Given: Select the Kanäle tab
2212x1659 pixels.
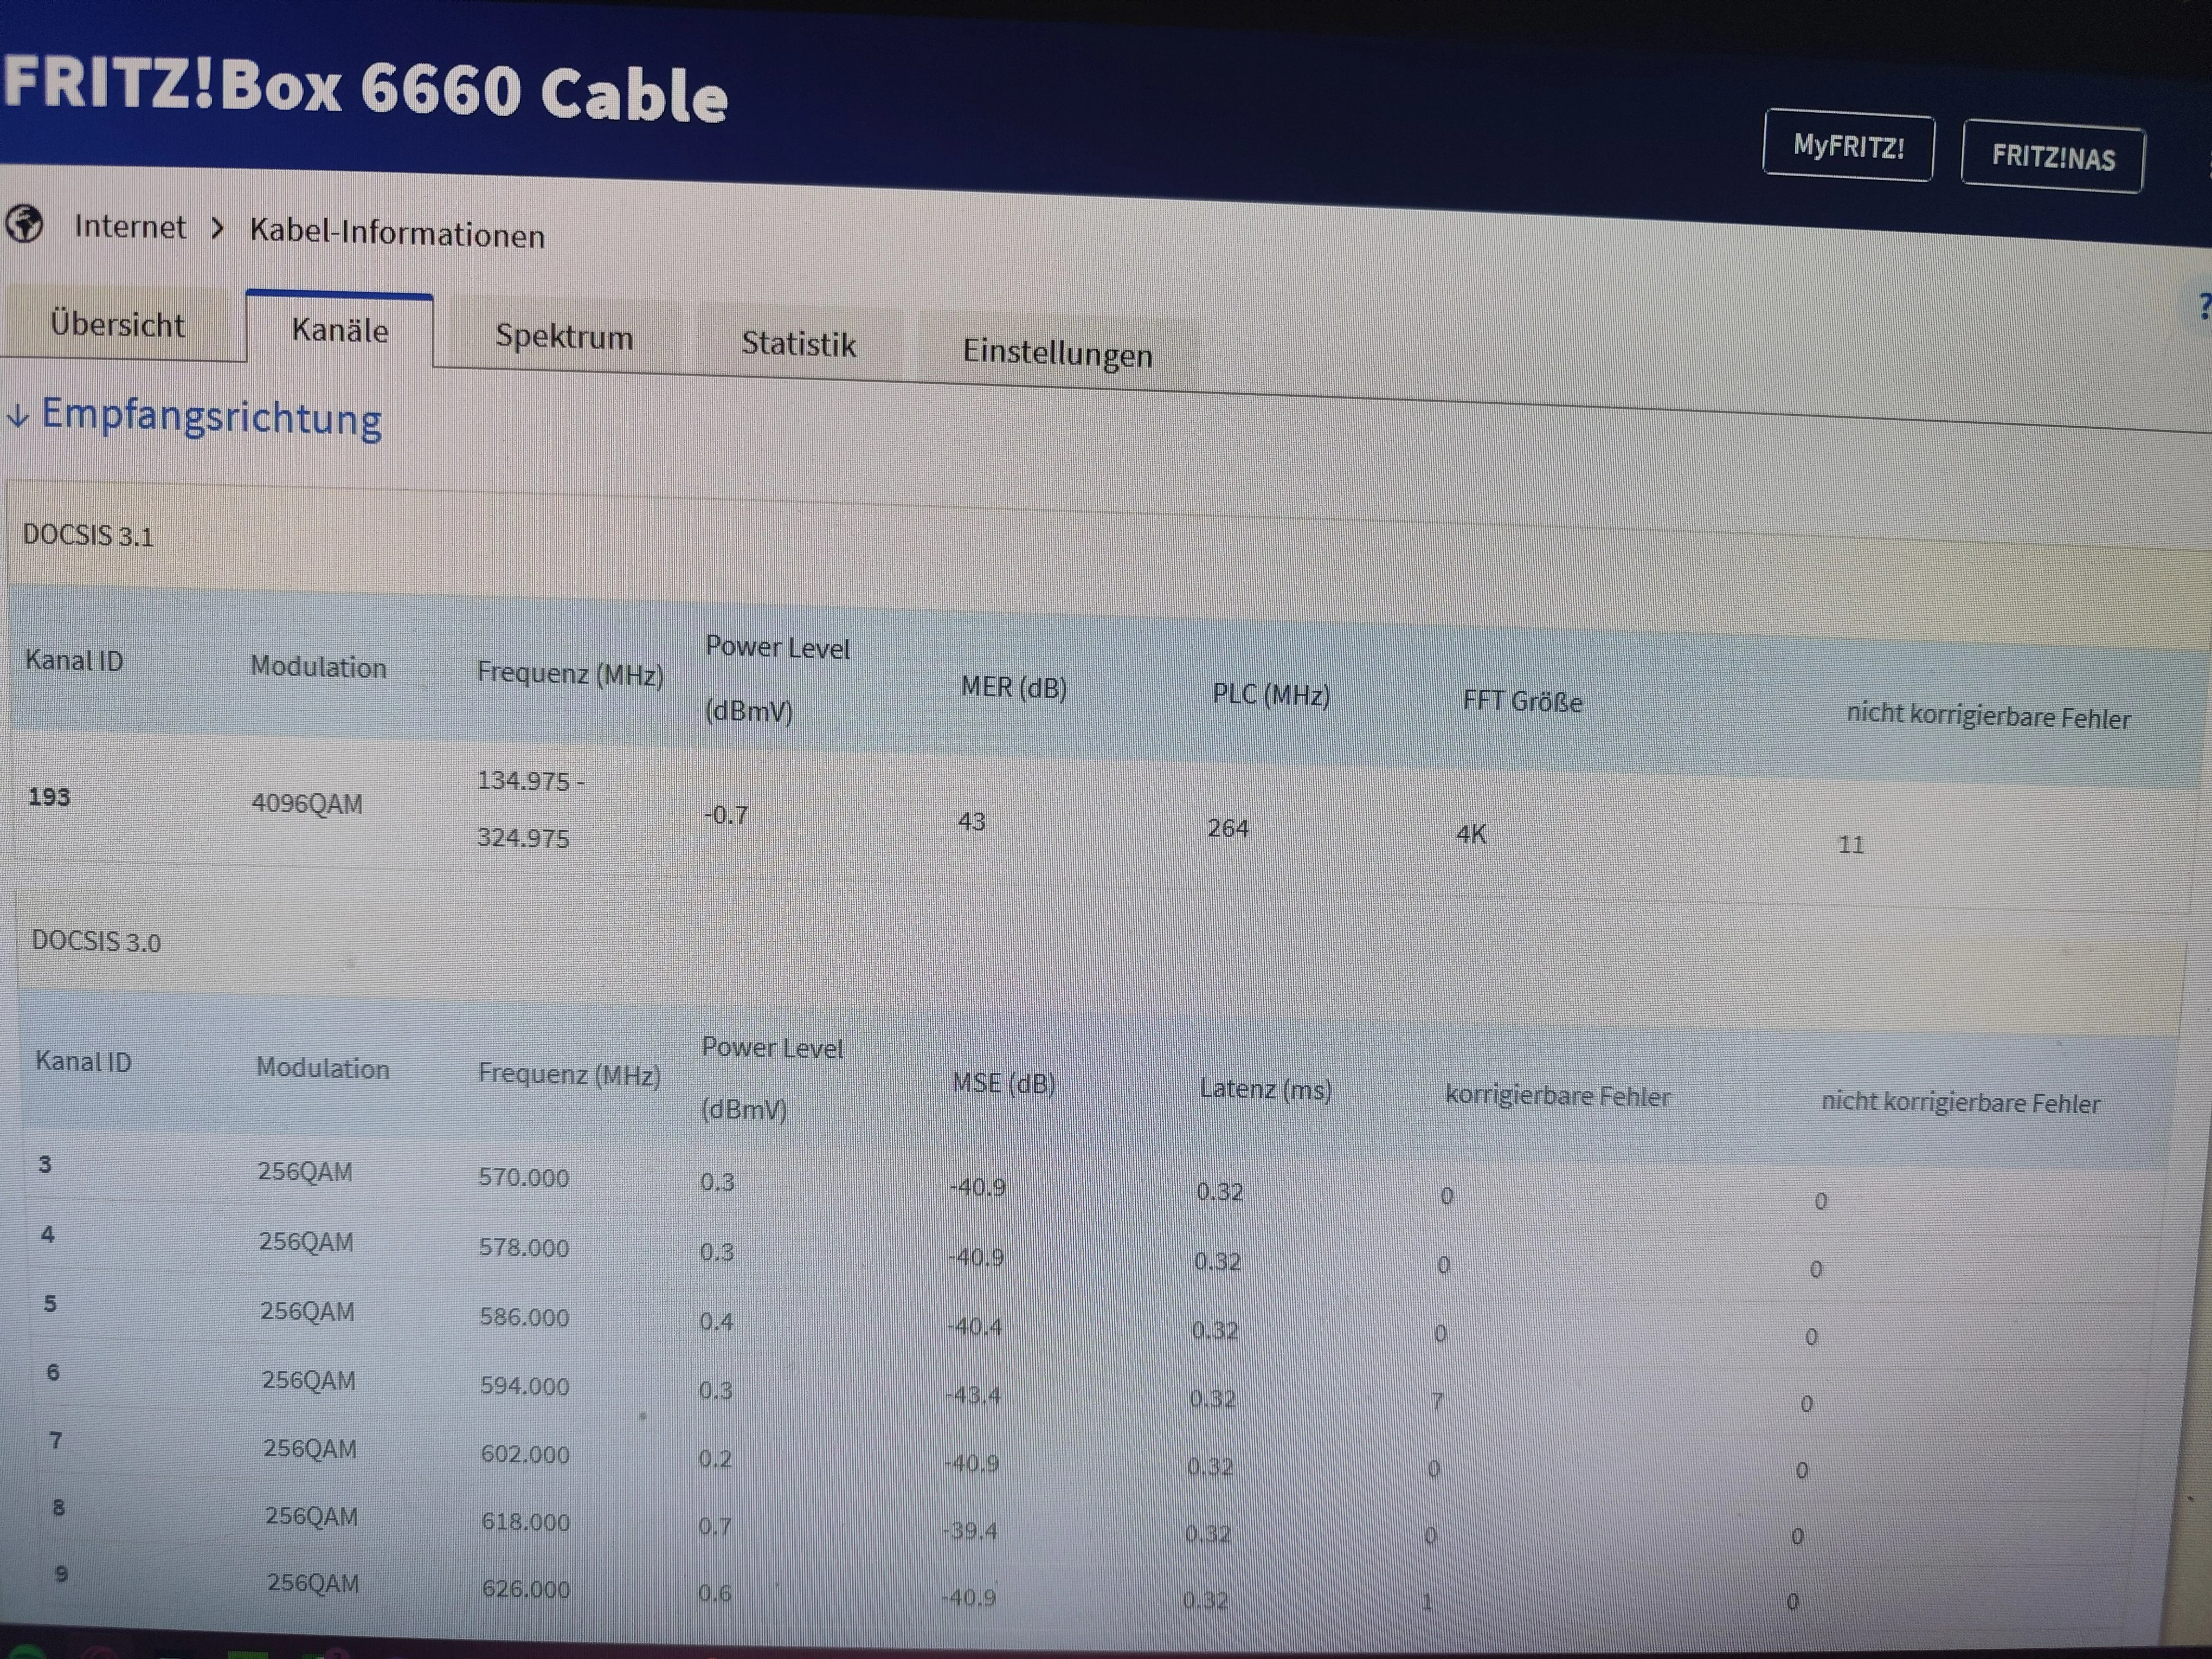Looking at the screenshot, I should (339, 330).
